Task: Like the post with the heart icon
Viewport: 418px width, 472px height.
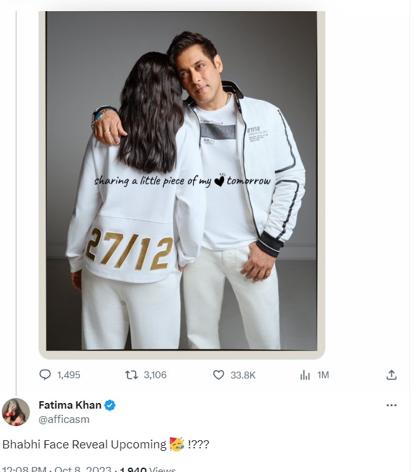Action: 218,374
